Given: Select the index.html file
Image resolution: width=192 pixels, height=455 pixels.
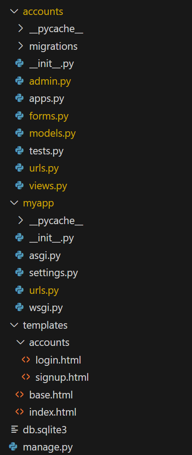Looking at the screenshot, I should point(53,412).
